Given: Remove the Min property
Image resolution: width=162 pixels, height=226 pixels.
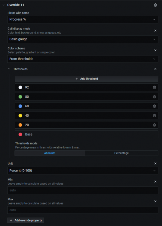Looking at the screenshot, I should 155,182.
